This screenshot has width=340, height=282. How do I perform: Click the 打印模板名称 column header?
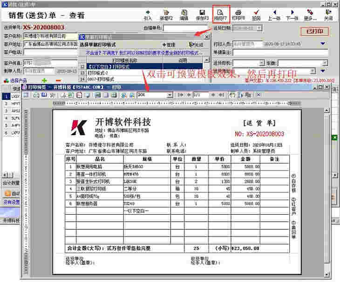tap(125, 60)
